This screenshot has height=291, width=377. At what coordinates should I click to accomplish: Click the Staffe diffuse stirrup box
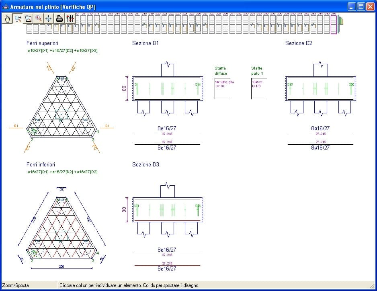tap(222, 88)
